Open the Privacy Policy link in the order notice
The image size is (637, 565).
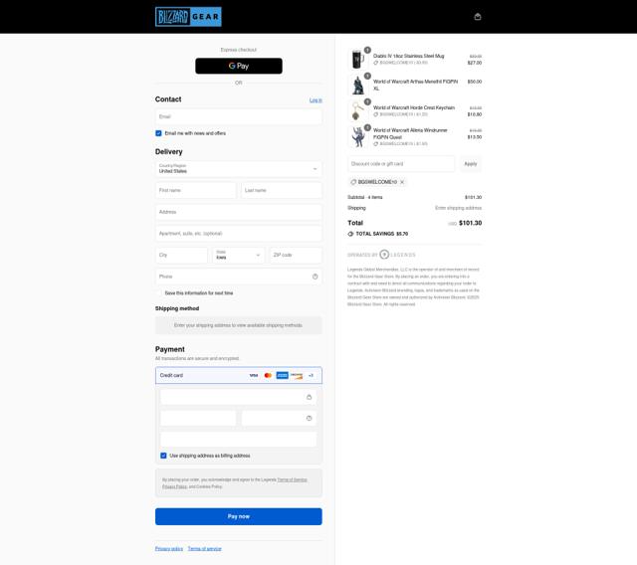(175, 486)
